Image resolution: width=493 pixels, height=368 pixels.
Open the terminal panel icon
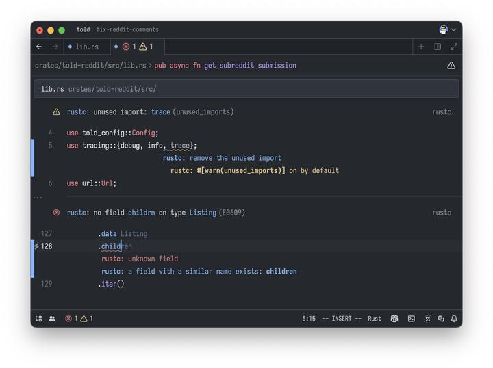(412, 319)
